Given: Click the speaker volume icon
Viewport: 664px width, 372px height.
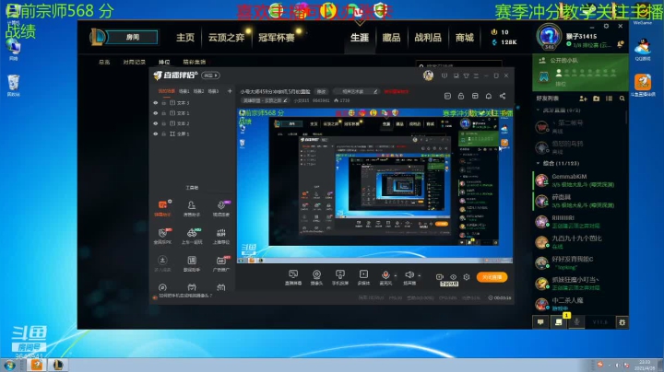Looking at the screenshot, I should click(x=409, y=275).
